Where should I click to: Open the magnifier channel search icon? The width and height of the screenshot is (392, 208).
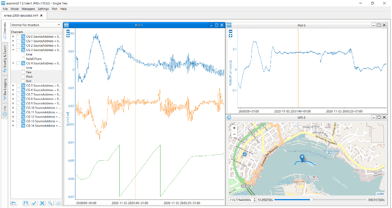coord(50,203)
